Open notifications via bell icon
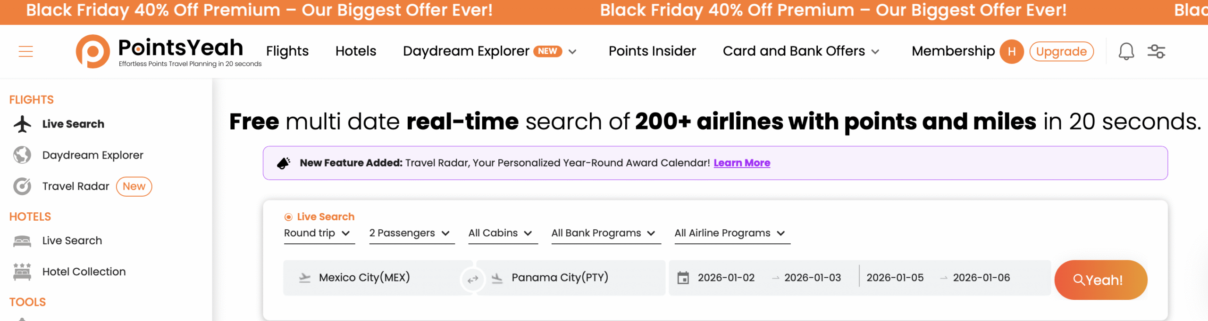This screenshot has height=321, width=1208. coord(1127,51)
